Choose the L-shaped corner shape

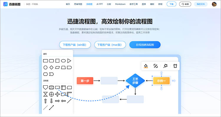coord(69,94)
